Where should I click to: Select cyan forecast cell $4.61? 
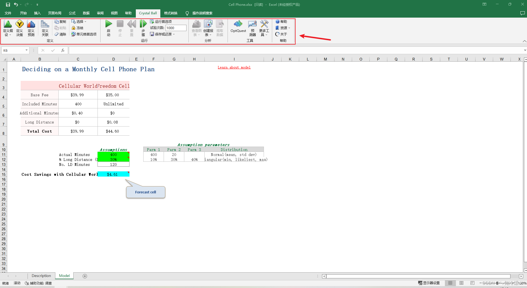(x=113, y=174)
